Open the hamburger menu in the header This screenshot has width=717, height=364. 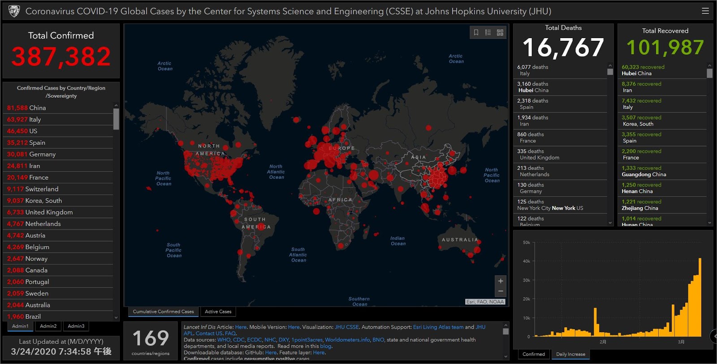705,11
